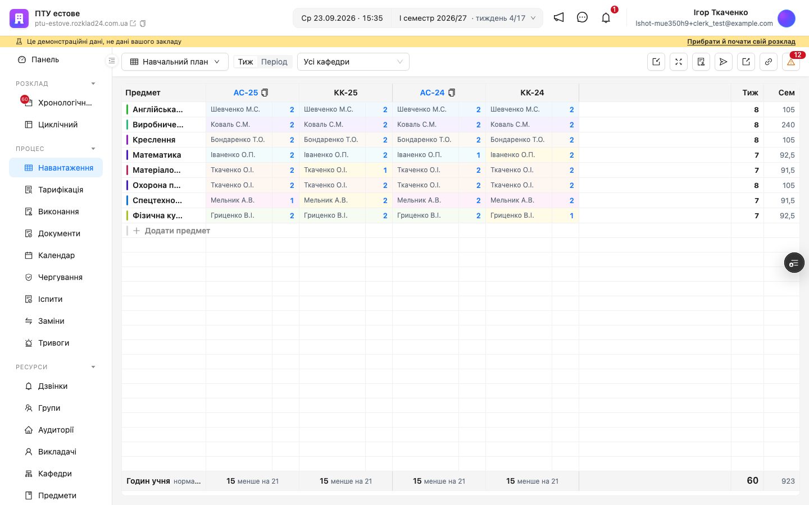Screen dimensions: 809x505
Task: Click the fullscreen expand toolbar icon
Action: 679,62
